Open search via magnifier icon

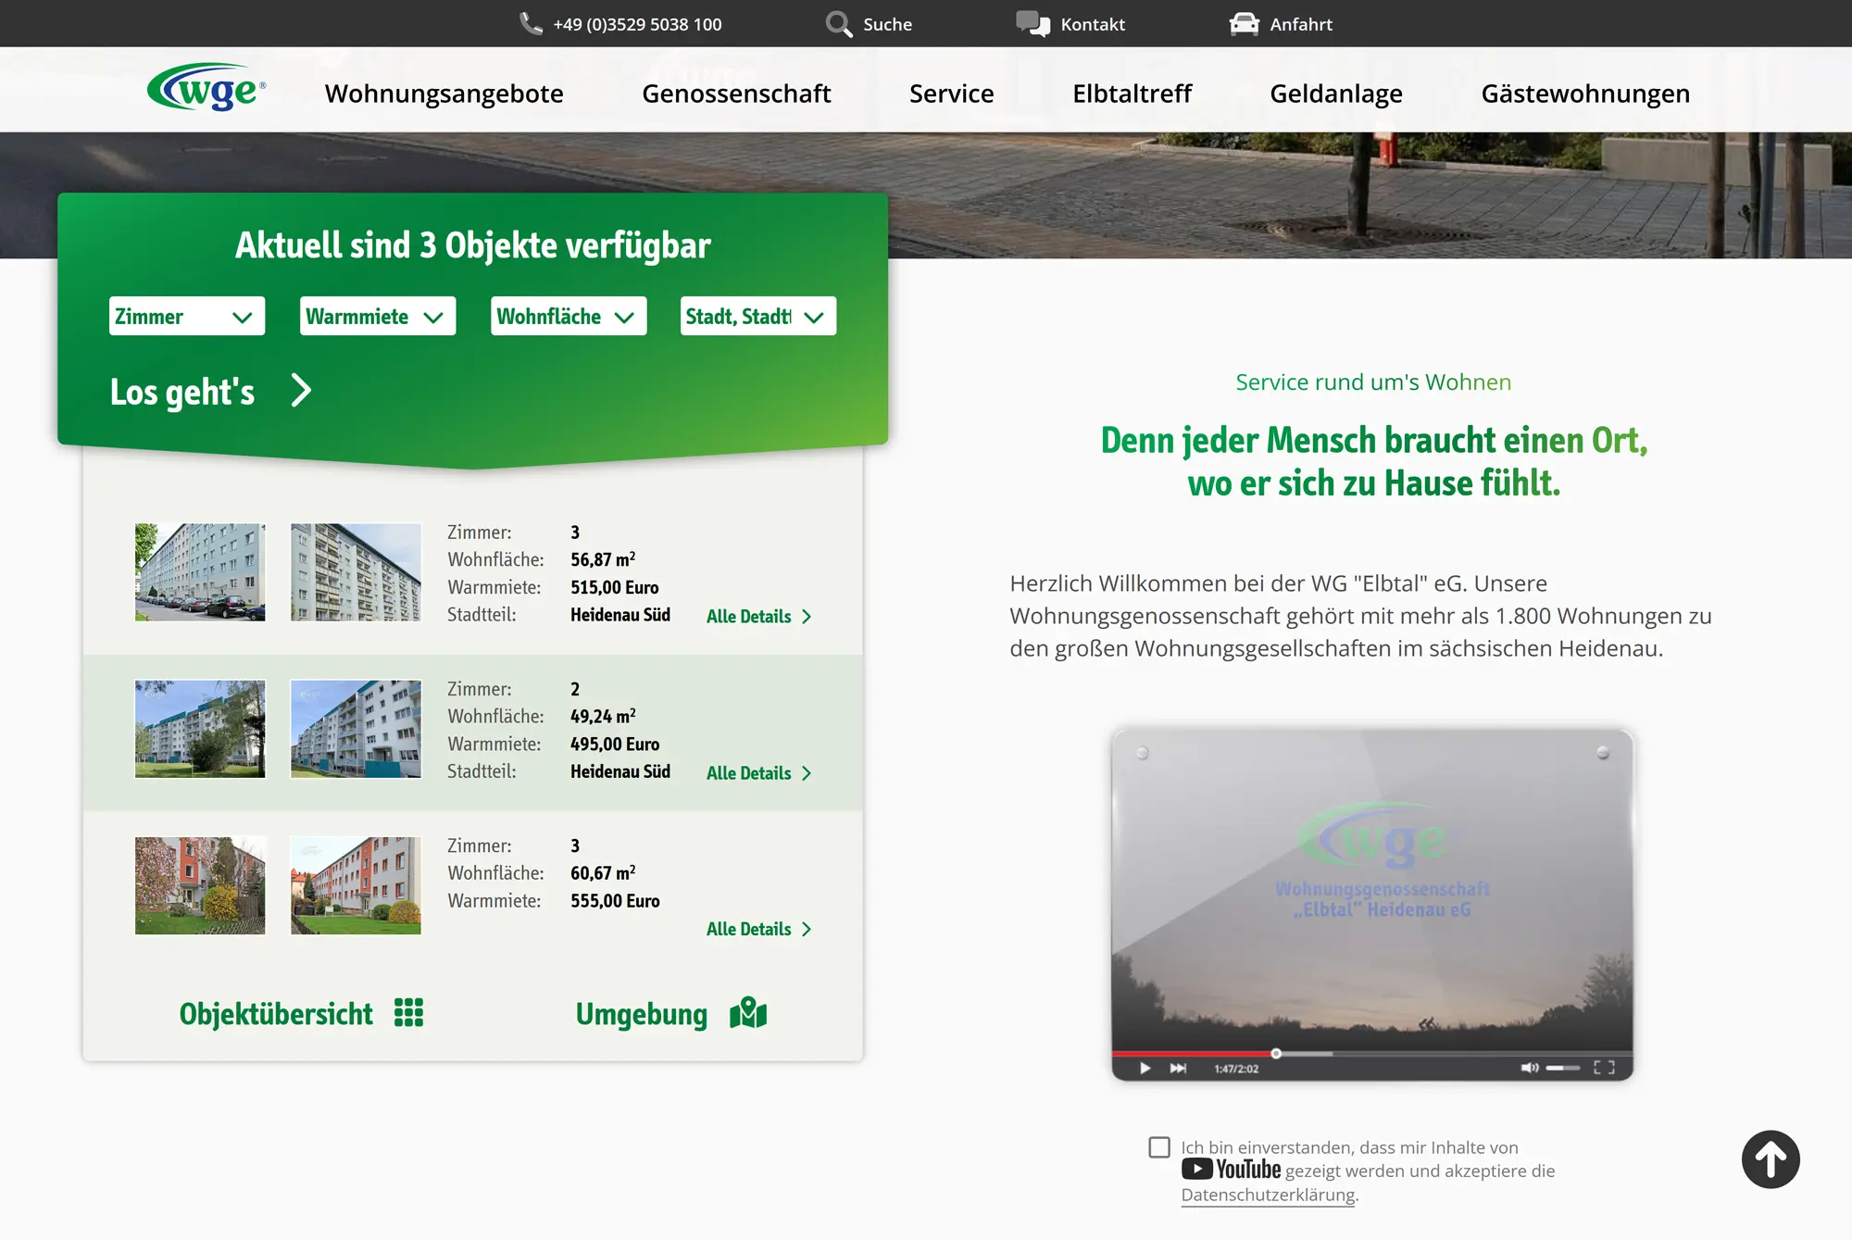click(838, 24)
